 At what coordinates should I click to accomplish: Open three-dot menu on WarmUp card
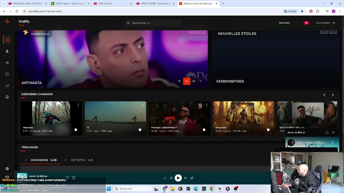tap(78, 105)
